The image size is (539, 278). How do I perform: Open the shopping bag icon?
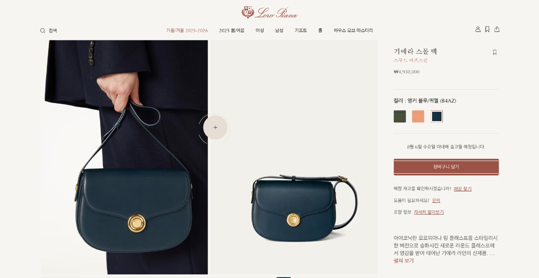click(x=497, y=29)
